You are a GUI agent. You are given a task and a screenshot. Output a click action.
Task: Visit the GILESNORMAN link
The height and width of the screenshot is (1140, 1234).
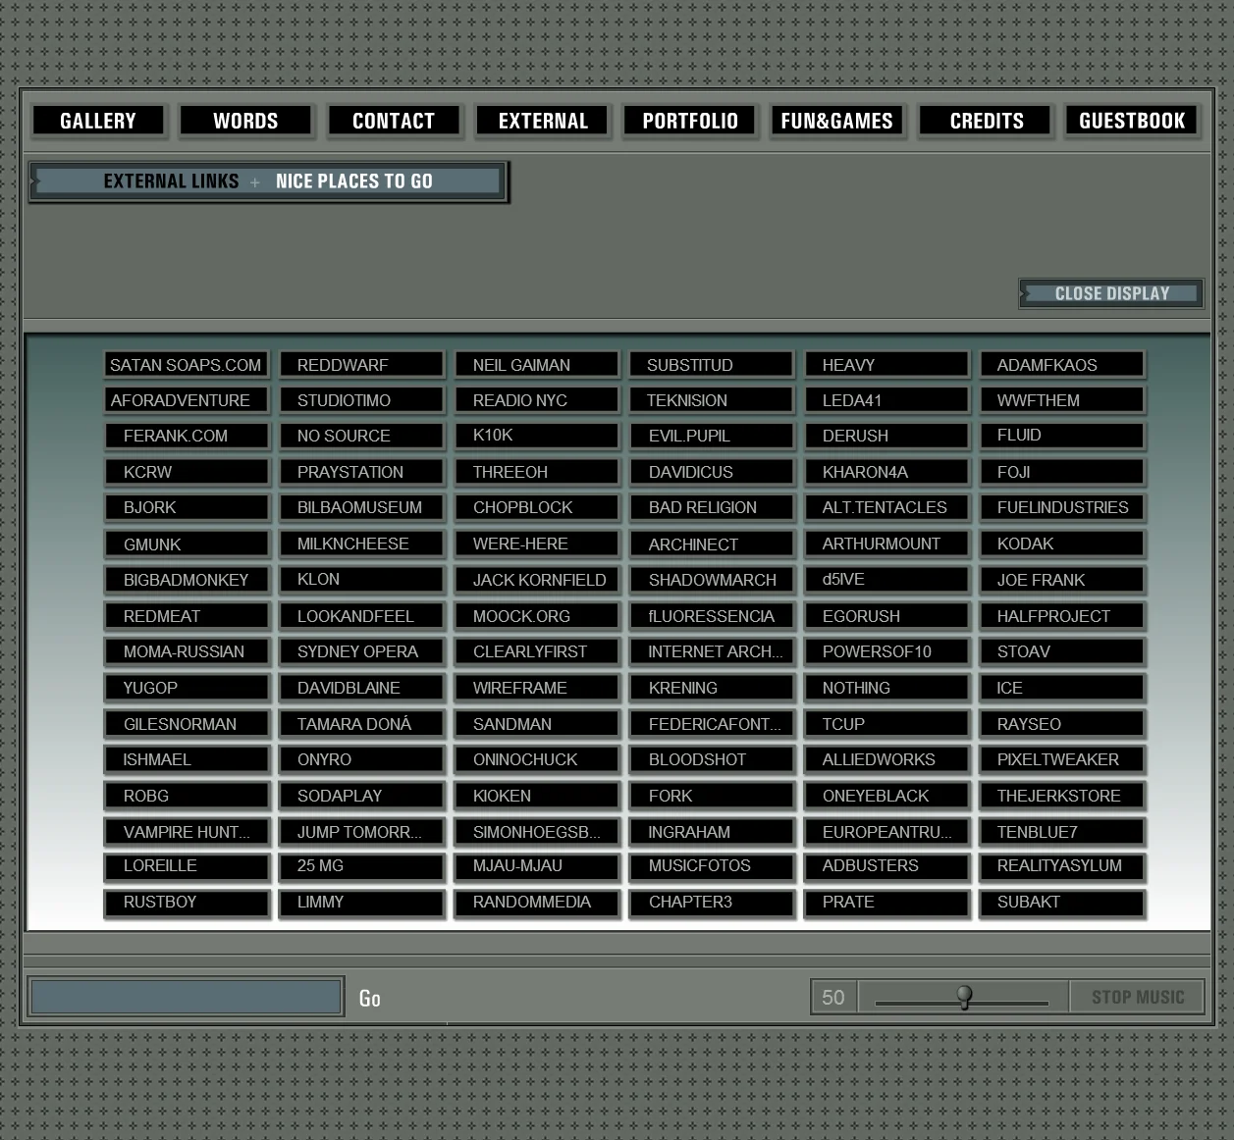(187, 724)
